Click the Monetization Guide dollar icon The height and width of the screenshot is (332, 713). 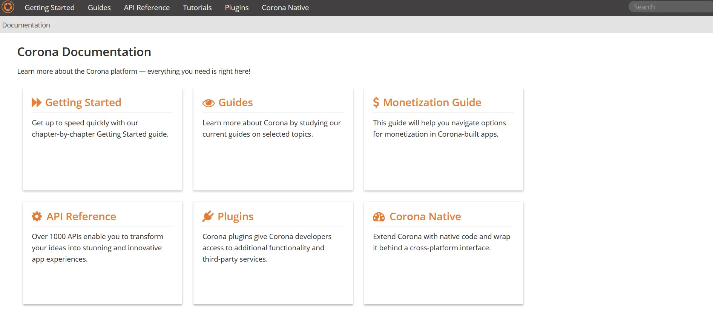(x=376, y=102)
